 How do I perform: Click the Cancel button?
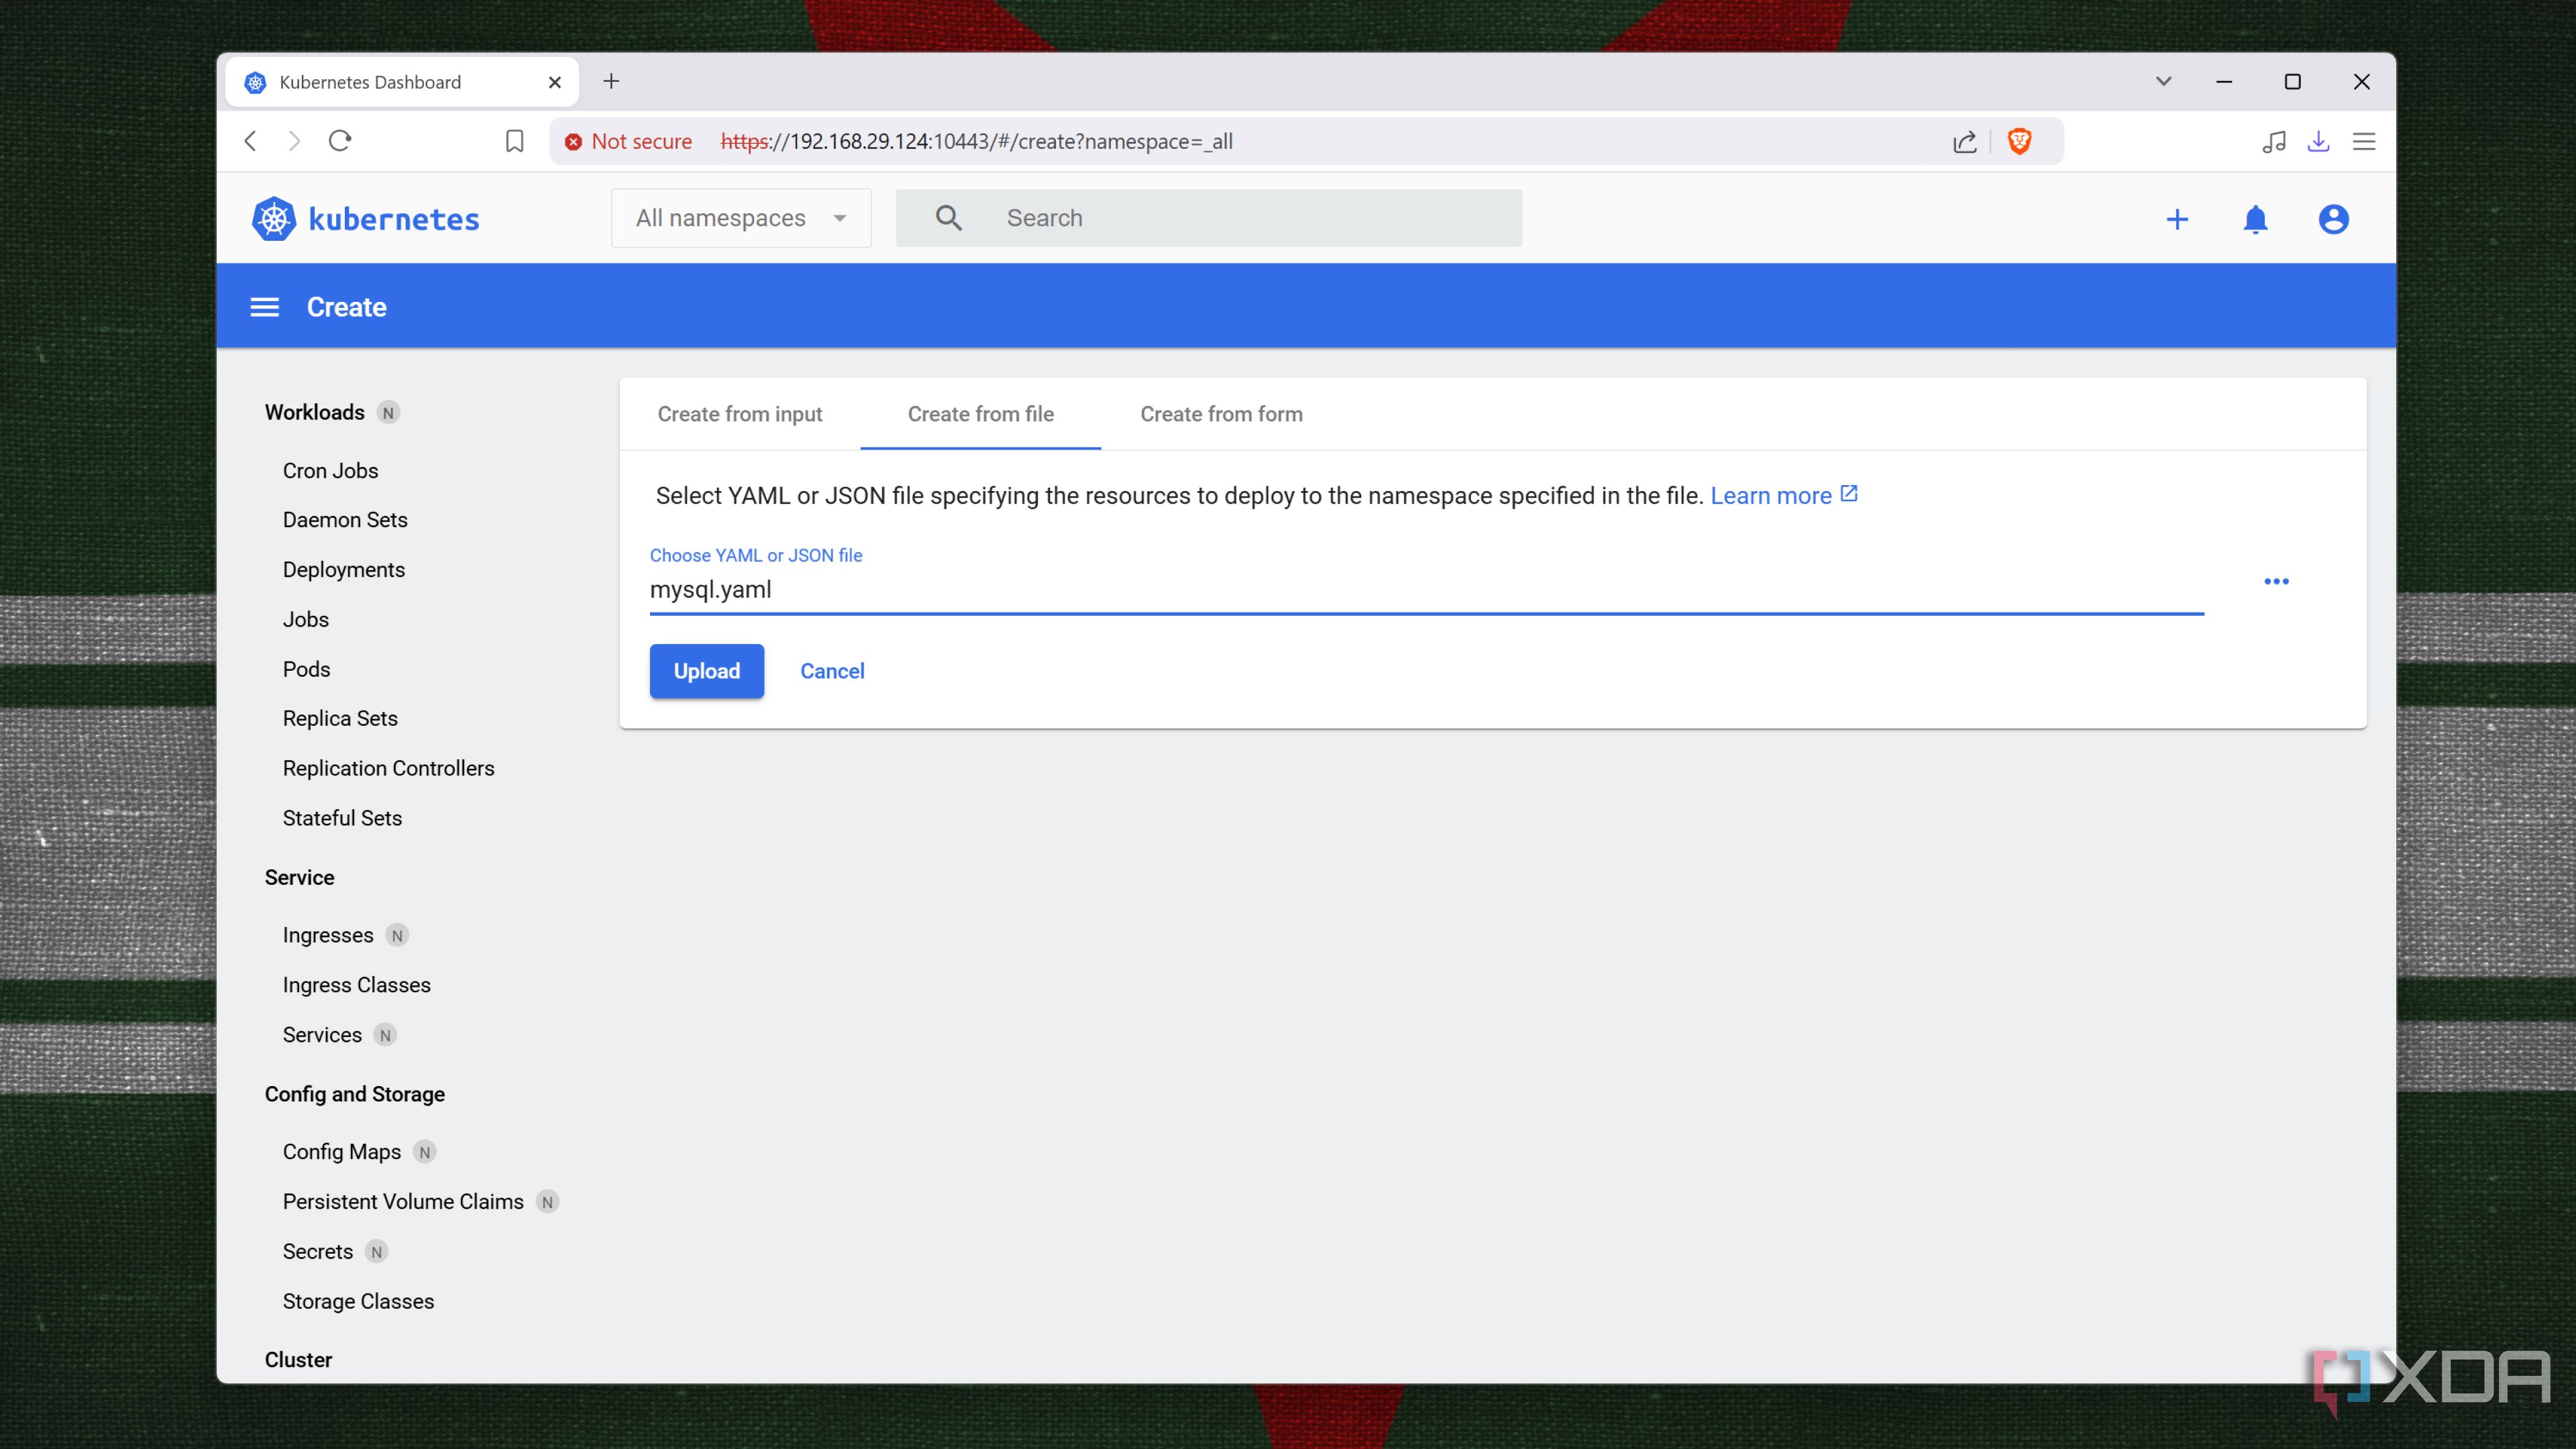pyautogui.click(x=832, y=671)
